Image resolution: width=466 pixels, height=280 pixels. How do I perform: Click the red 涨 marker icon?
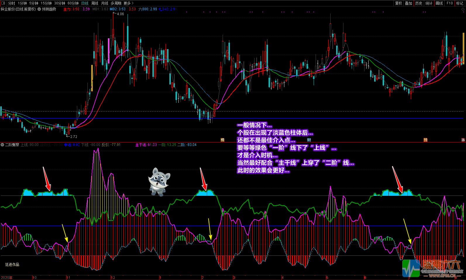click(463, 140)
